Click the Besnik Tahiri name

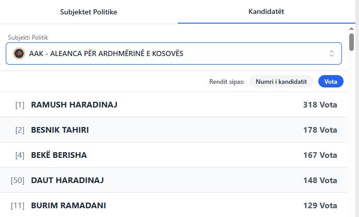(60, 130)
